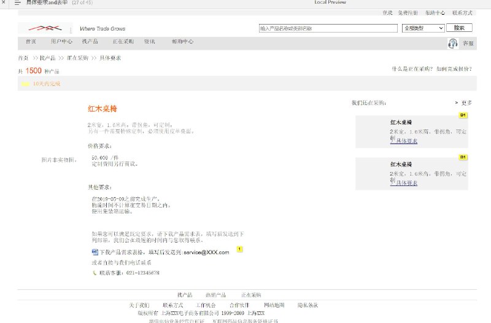Click 客服 label next to headset
491x323 pixels.
click(468, 44)
